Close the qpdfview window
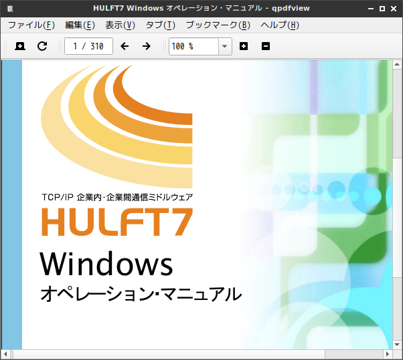This screenshot has height=360, width=403. click(x=394, y=9)
